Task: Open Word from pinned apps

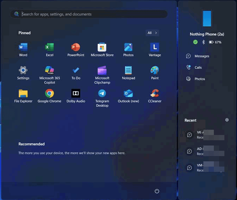Action: 23,50
